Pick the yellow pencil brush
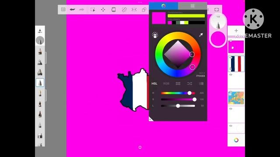 point(40,93)
